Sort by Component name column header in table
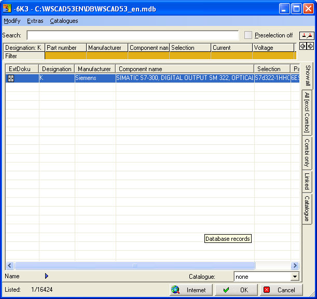Image resolution: width=317 pixels, height=299 pixels. [185, 69]
